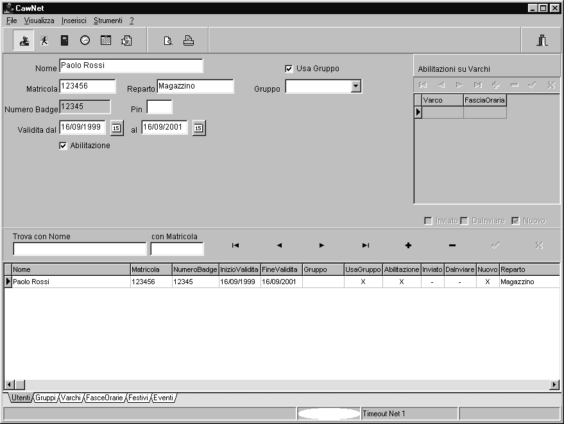
Task: Click 'Timeout Net 1' status bar text
Action: [384, 414]
